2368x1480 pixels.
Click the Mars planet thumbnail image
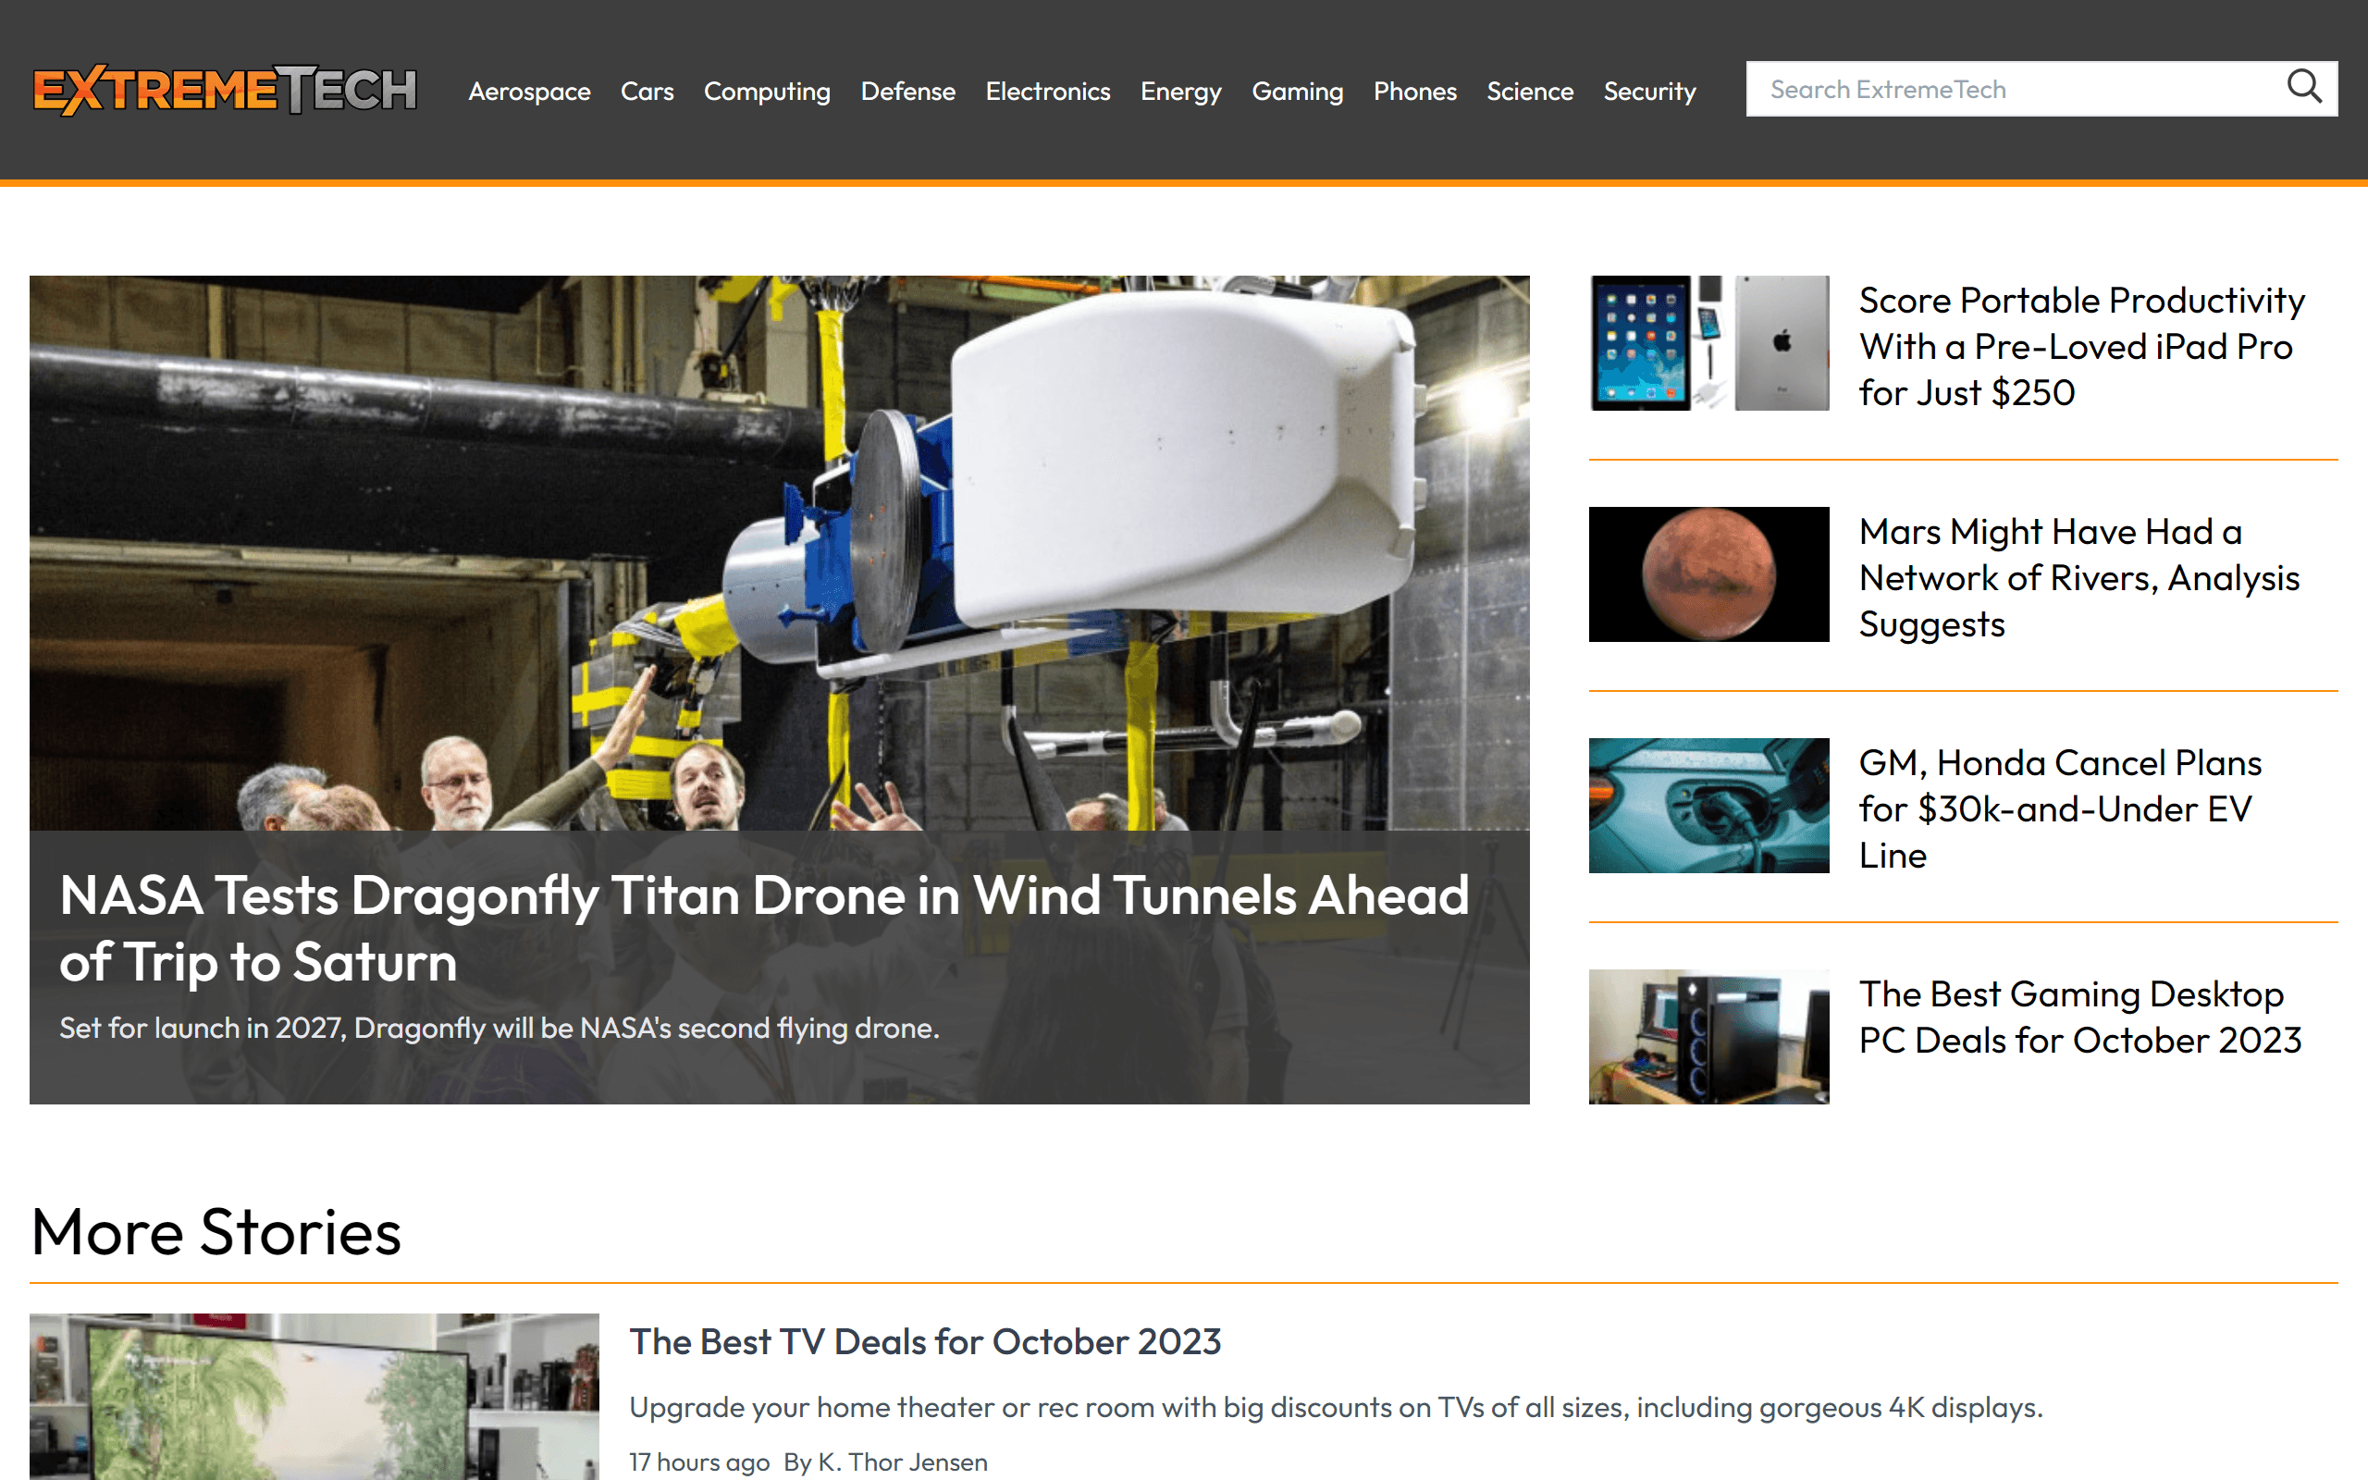1708,574
